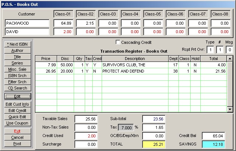Click the red Exit button
This screenshot has width=236, height=151.
[x=18, y=131]
